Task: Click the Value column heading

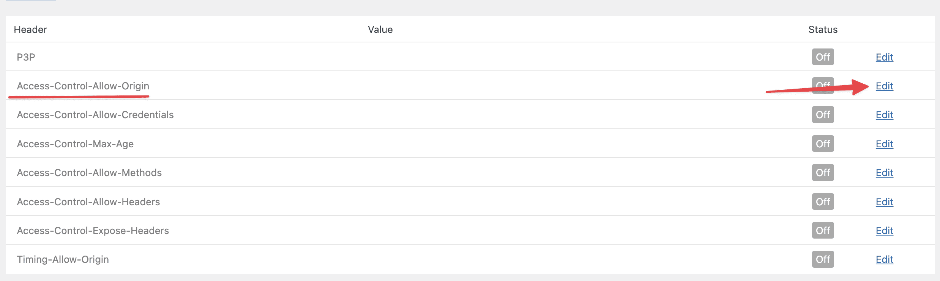Action: pos(380,30)
